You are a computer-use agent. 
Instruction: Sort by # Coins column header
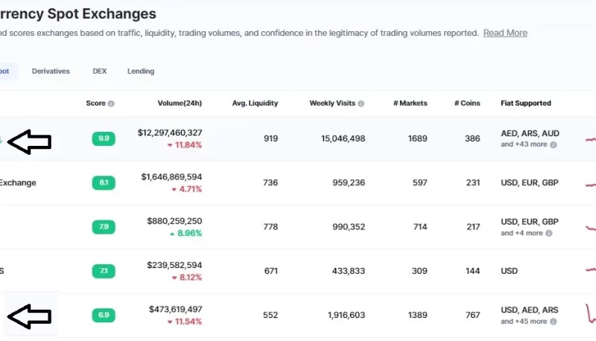click(x=467, y=103)
